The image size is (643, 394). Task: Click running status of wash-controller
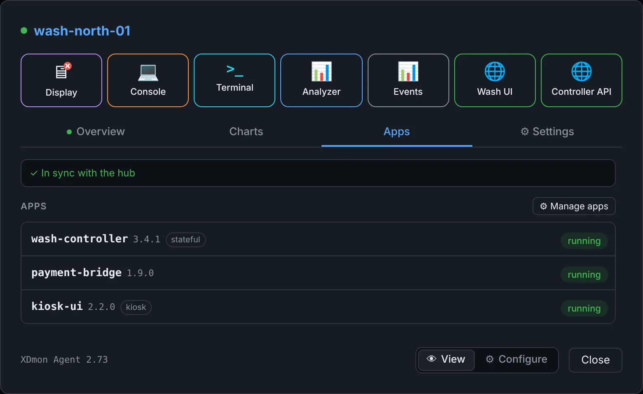584,241
